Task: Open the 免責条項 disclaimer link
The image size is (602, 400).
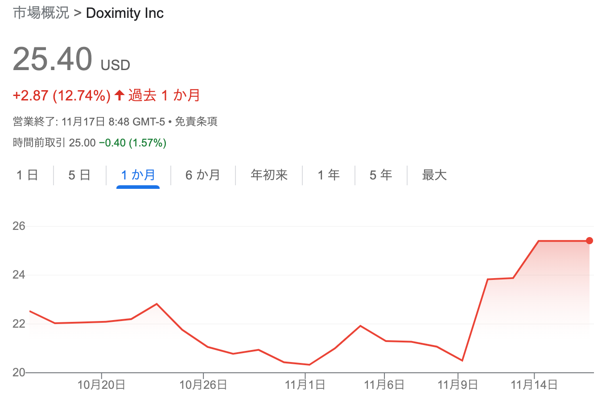Action: click(x=196, y=121)
